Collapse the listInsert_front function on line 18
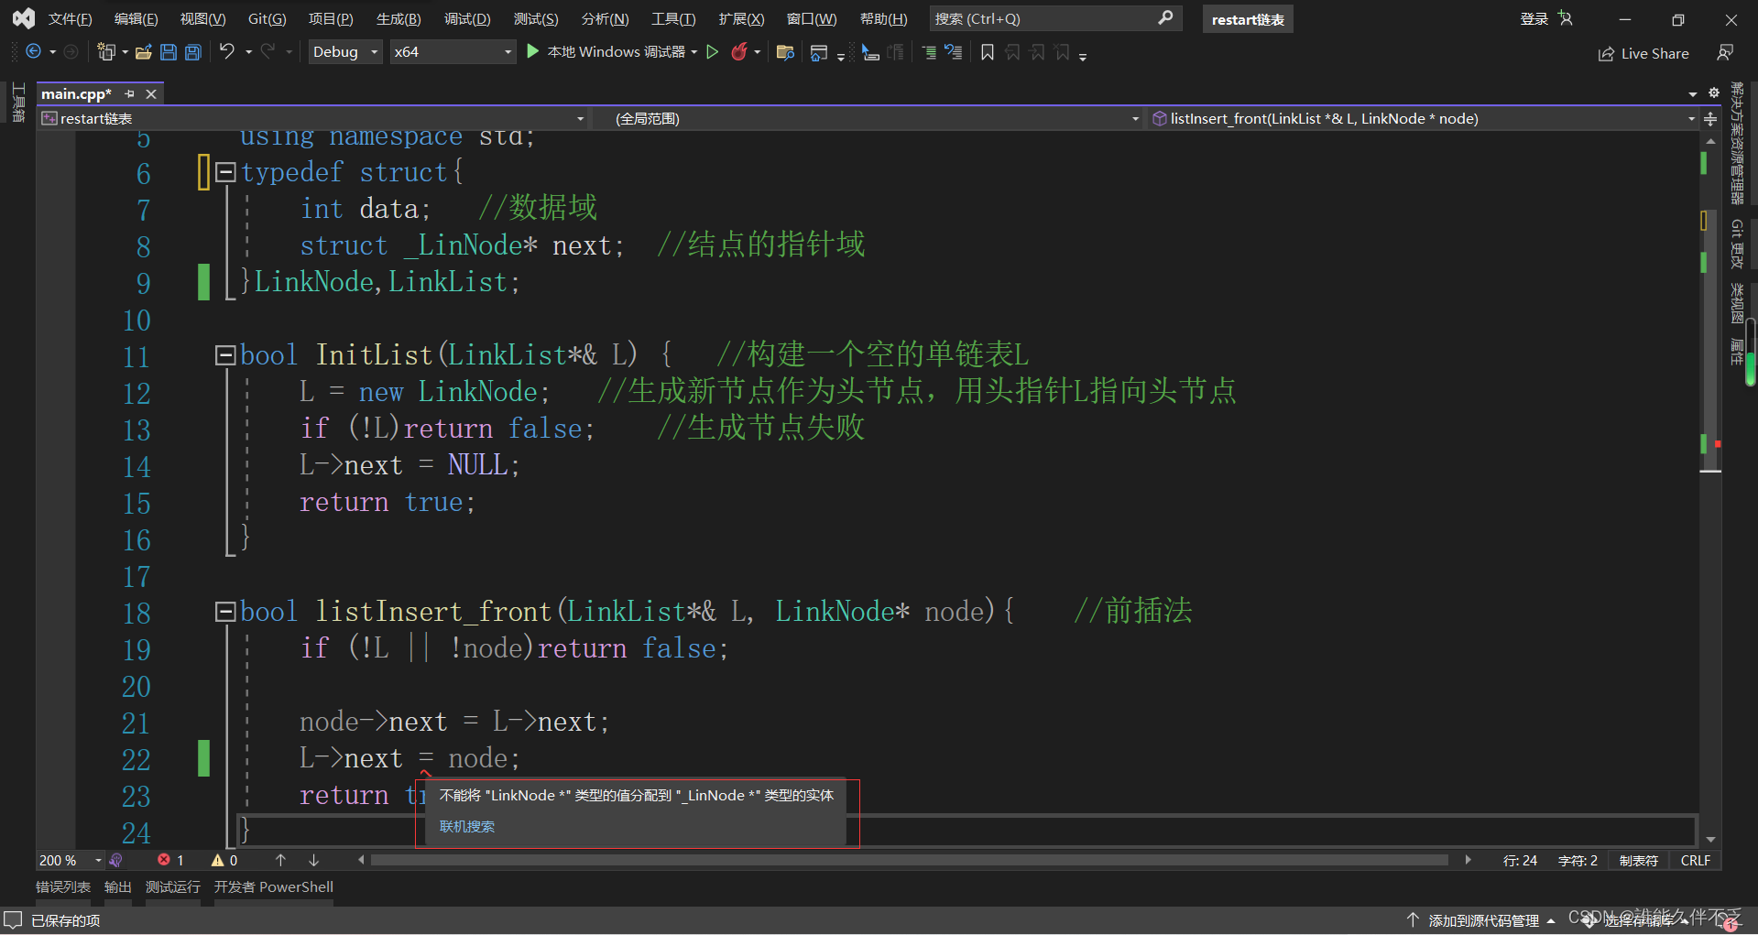This screenshot has width=1758, height=935. coord(225,611)
